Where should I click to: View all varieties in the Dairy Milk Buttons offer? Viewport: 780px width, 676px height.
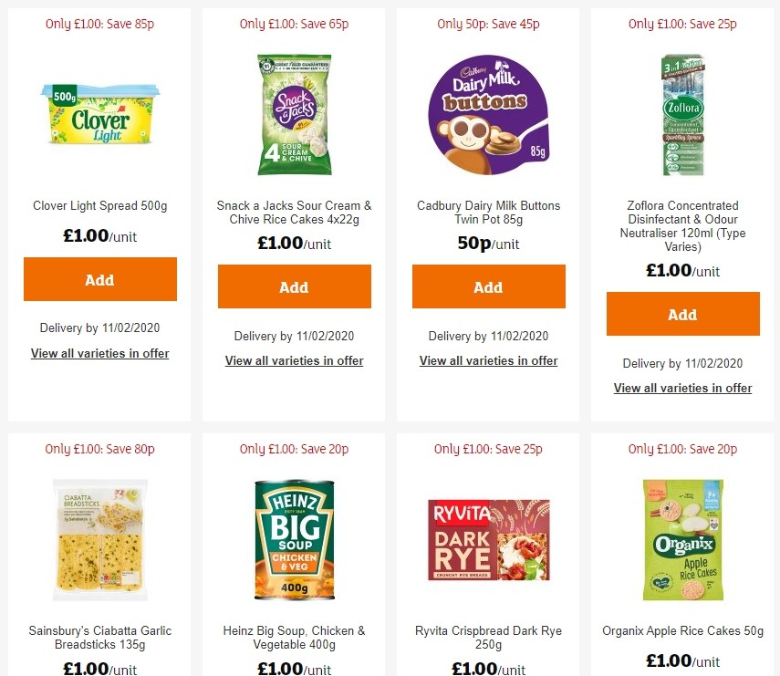(488, 360)
